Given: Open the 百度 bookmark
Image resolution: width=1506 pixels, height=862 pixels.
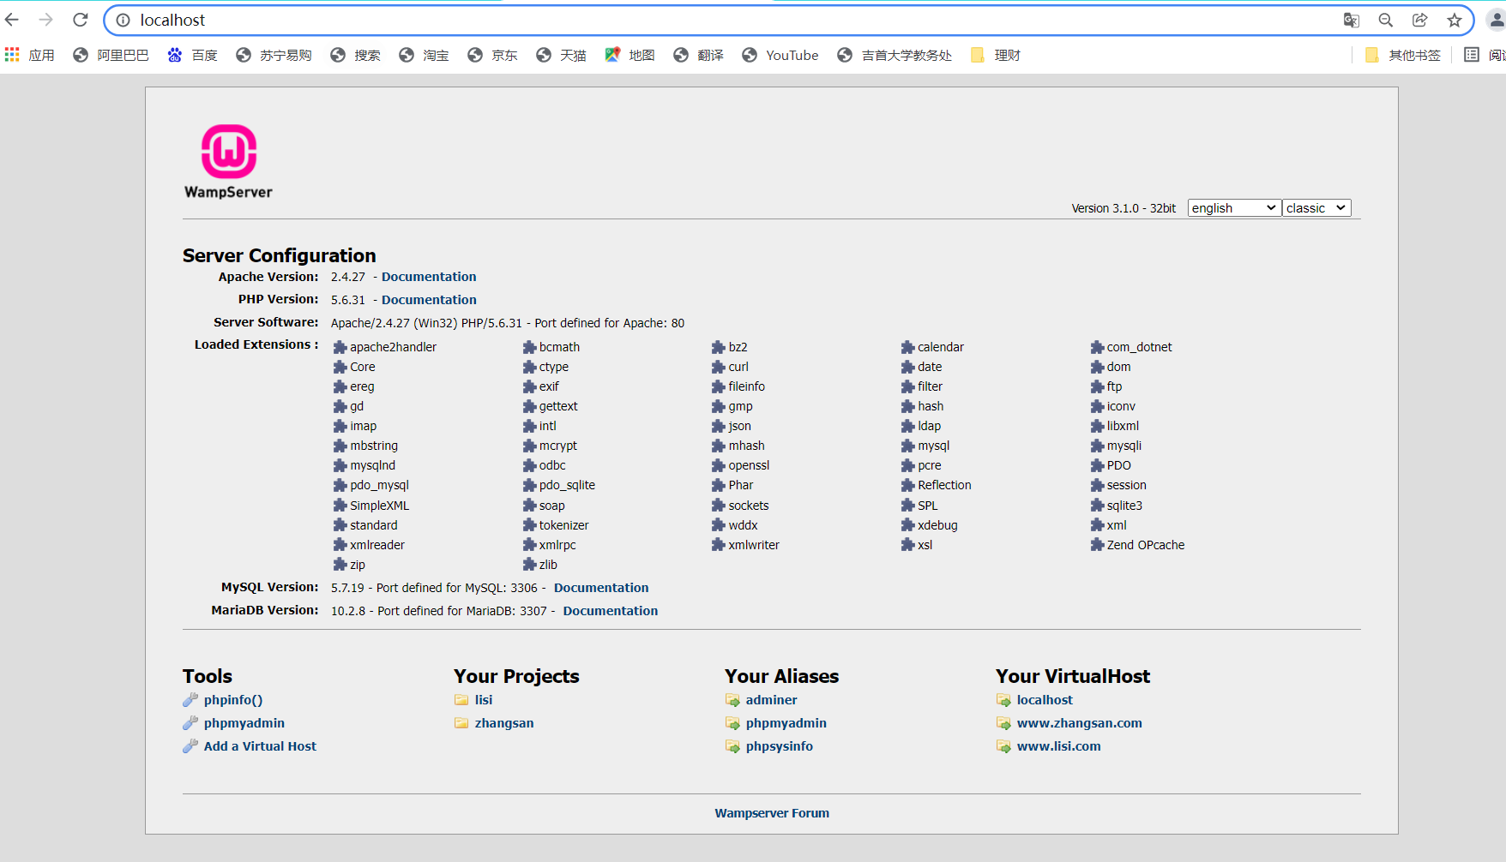Looking at the screenshot, I should point(192,55).
